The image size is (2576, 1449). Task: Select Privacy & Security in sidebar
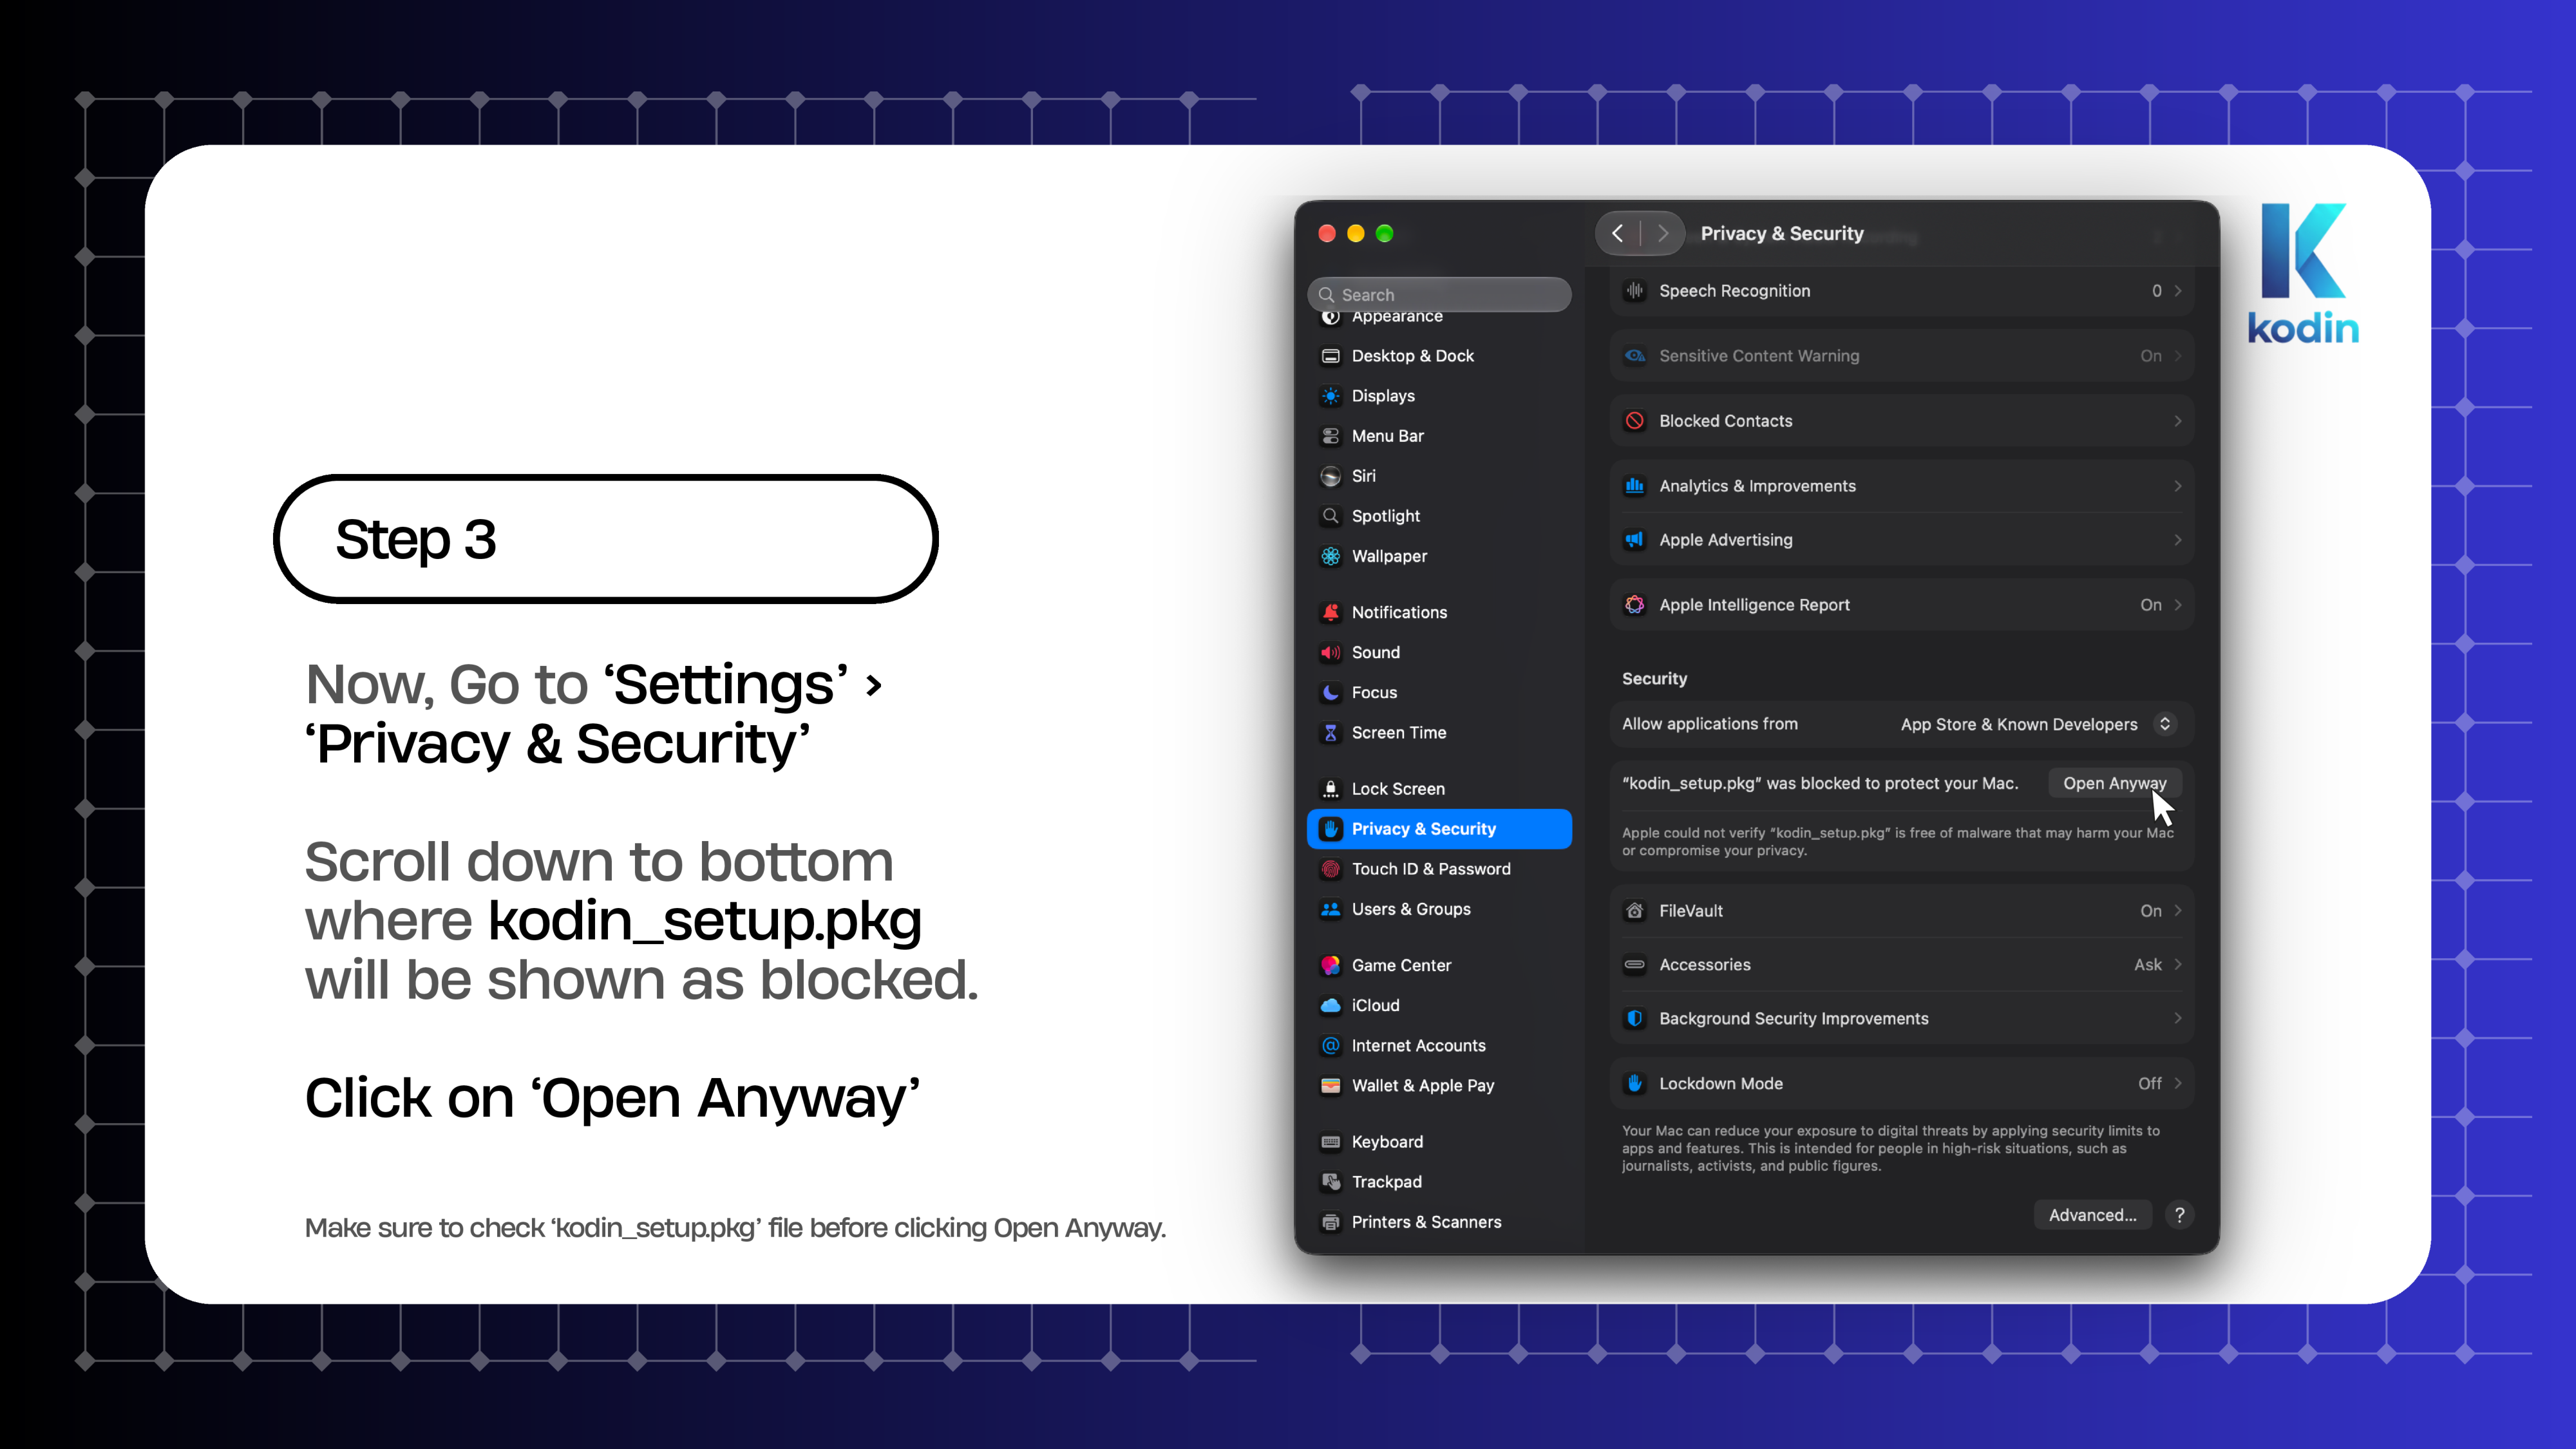(x=1439, y=829)
